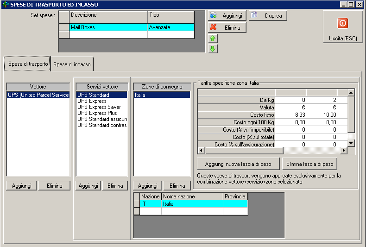Click the Nome nazione column header
Screen dimensions: 366x247
[192, 196]
